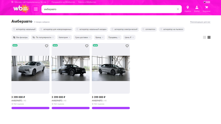
Task: Open the Корзина cart icon
Action: click(x=206, y=9)
